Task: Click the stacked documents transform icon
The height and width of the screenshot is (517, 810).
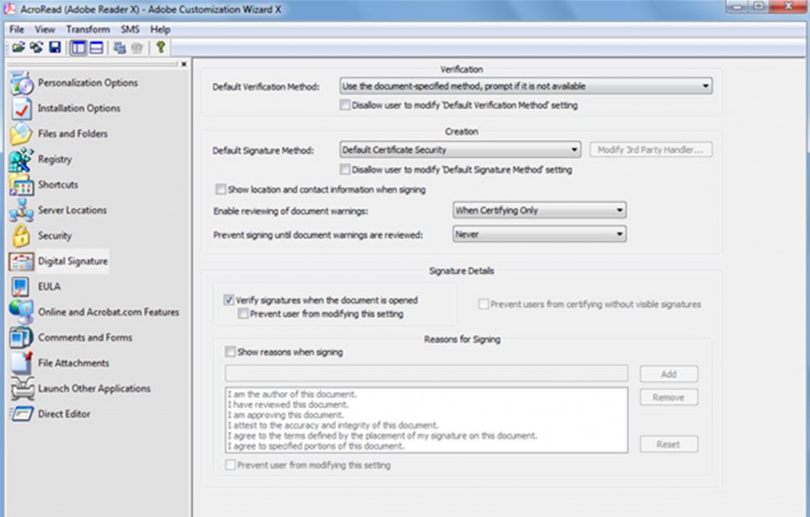Action: click(x=120, y=48)
